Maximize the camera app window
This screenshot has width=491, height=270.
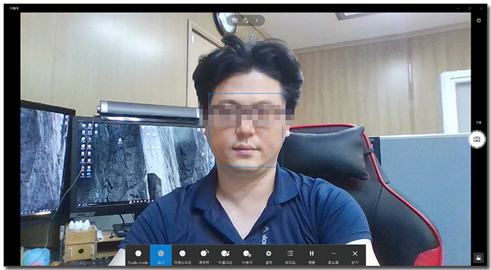469,8
